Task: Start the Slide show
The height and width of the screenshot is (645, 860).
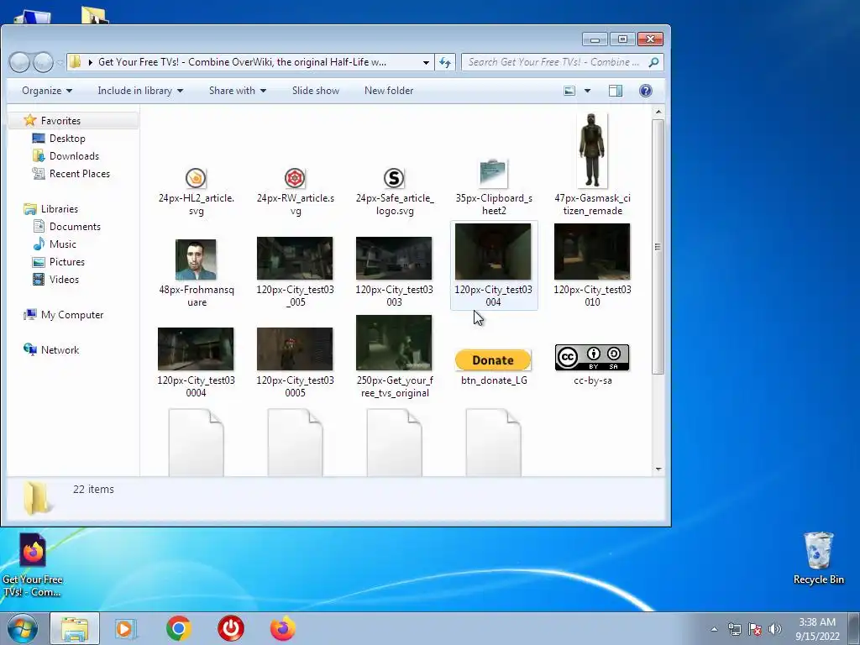Action: (316, 91)
